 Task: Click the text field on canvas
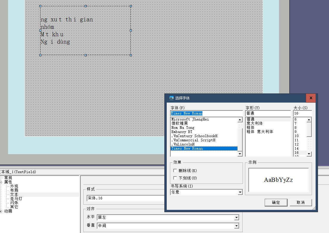(x=86, y=31)
